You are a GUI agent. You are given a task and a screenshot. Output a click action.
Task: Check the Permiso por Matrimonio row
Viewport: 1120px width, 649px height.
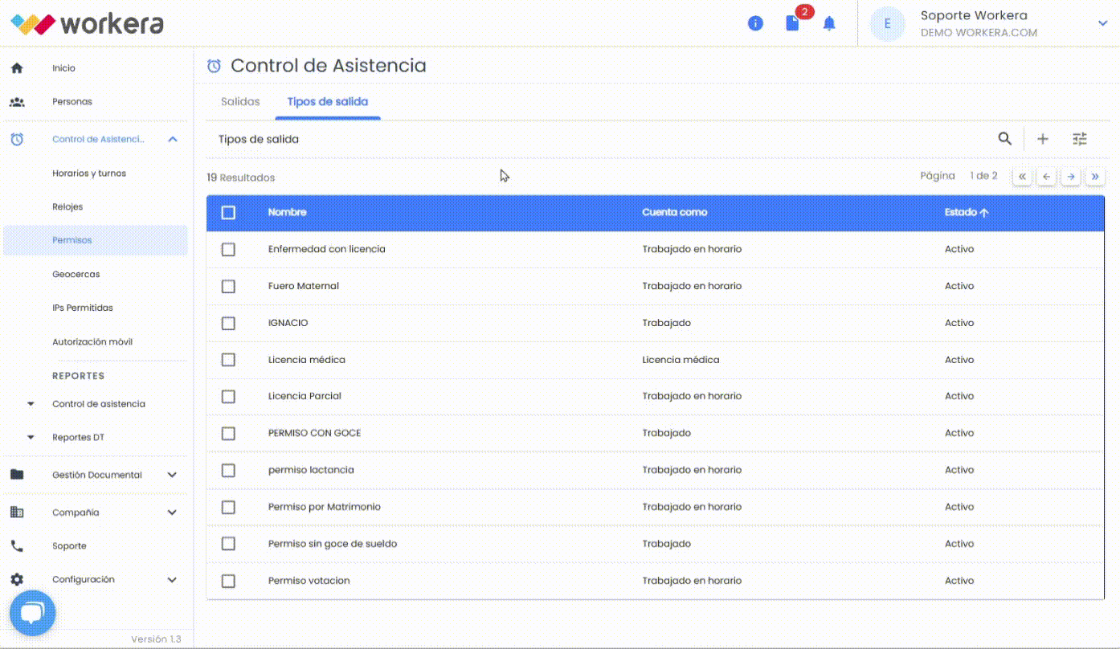click(x=229, y=508)
